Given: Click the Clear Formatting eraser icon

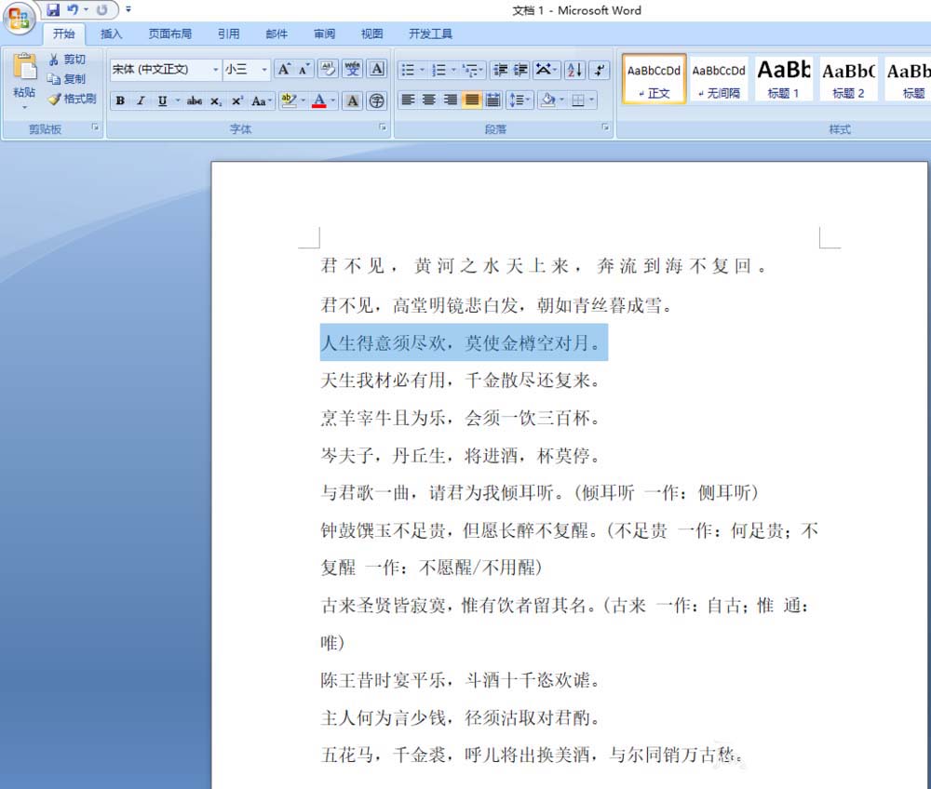Looking at the screenshot, I should (x=328, y=70).
